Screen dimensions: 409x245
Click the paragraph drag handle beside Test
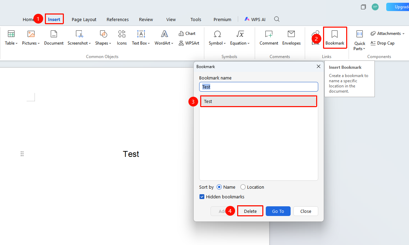point(22,154)
